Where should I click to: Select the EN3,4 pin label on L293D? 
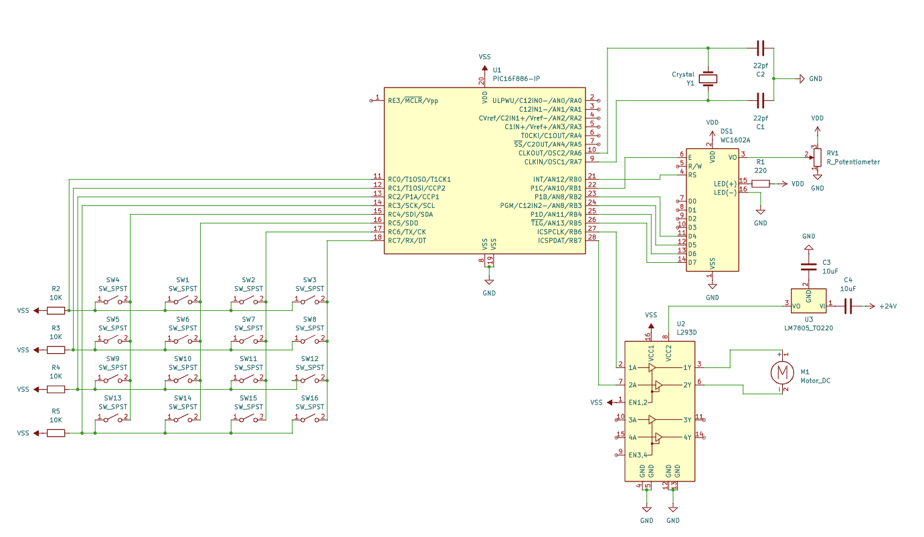tap(638, 455)
